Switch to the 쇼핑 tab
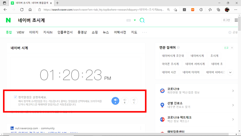Image resolution: width=241 pixels, height=136 pixels. [95, 32]
